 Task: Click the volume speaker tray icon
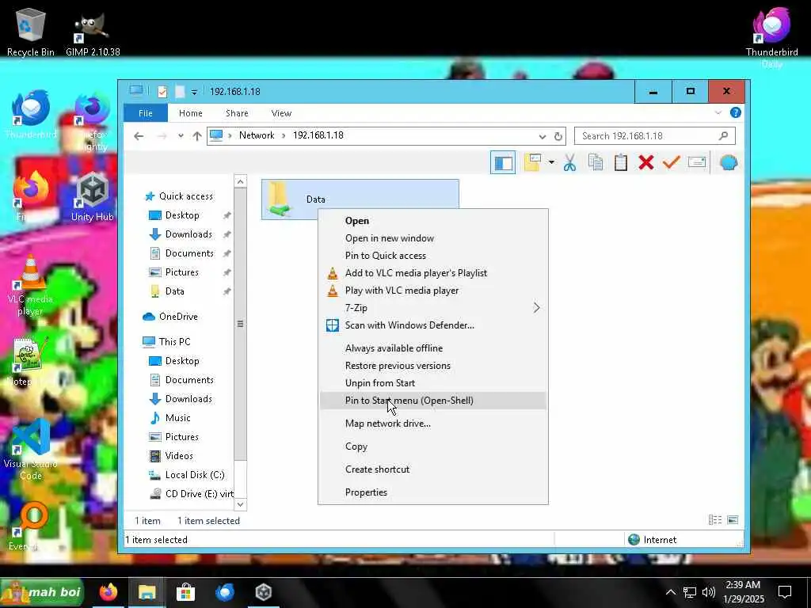coord(709,592)
